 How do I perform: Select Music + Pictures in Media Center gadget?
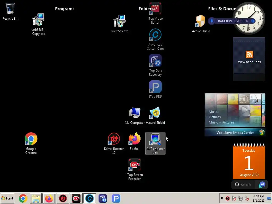[221, 122]
